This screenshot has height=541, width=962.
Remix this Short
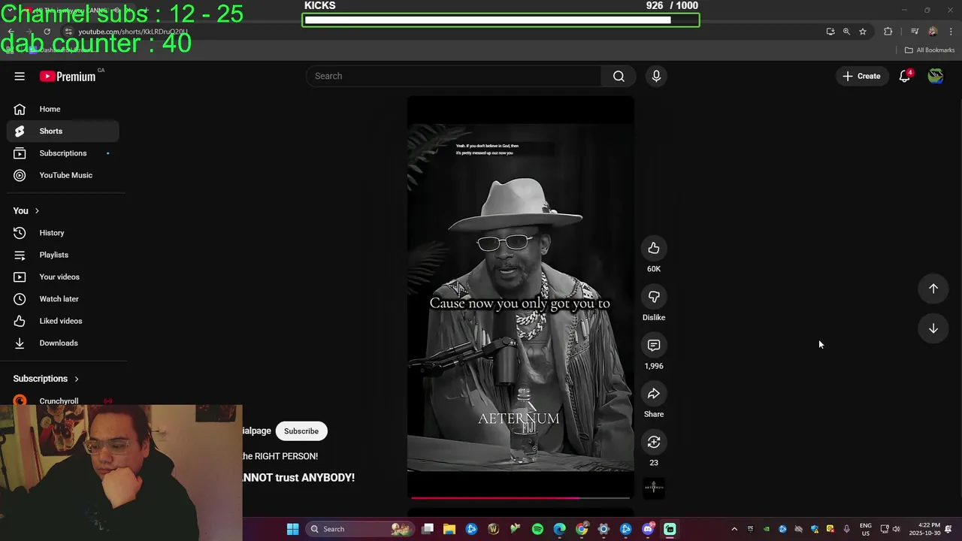[x=654, y=442]
